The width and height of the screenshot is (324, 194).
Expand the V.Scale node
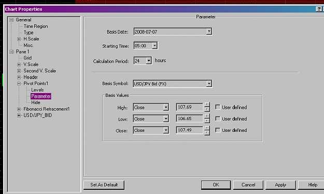[19, 65]
